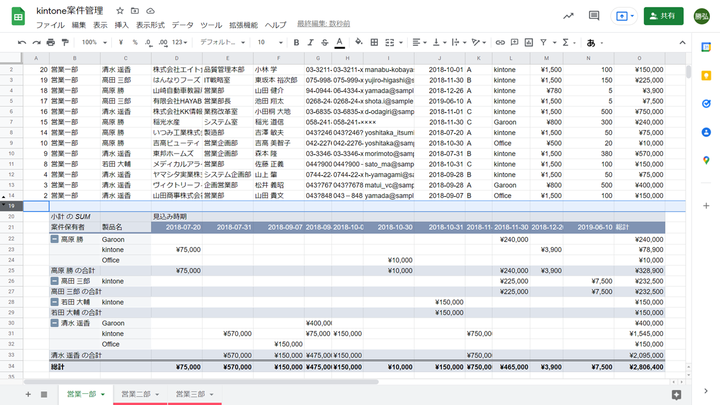Open Google Tasks in side panel
The width and height of the screenshot is (720, 405).
(706, 104)
